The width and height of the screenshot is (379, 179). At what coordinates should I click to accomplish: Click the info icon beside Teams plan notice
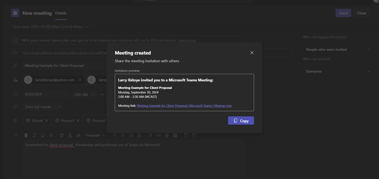click(x=15, y=40)
